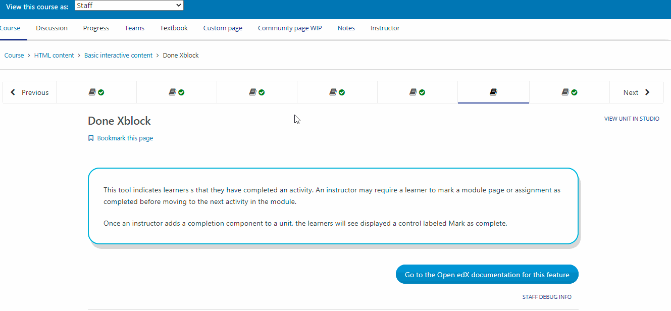Advance to the Next unit
This screenshot has width=671, height=311.
[x=636, y=92]
